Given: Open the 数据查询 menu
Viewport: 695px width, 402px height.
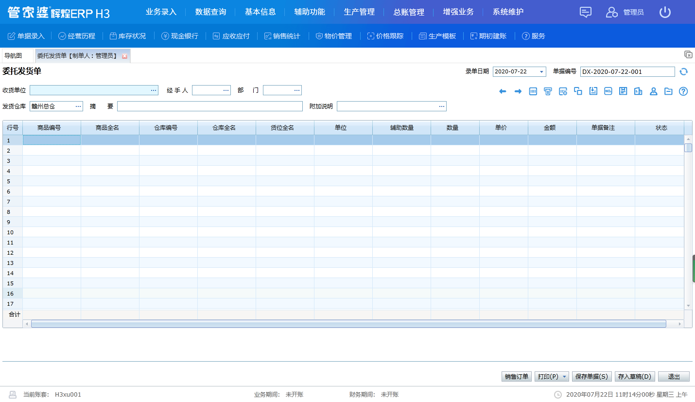Looking at the screenshot, I should [211, 12].
